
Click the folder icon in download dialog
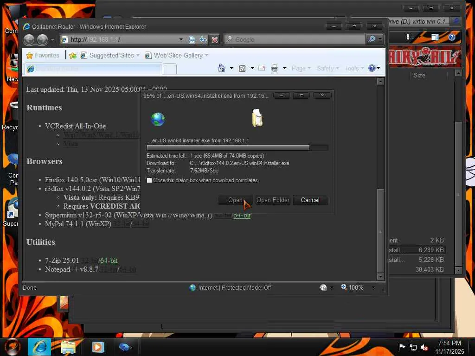pos(257,118)
